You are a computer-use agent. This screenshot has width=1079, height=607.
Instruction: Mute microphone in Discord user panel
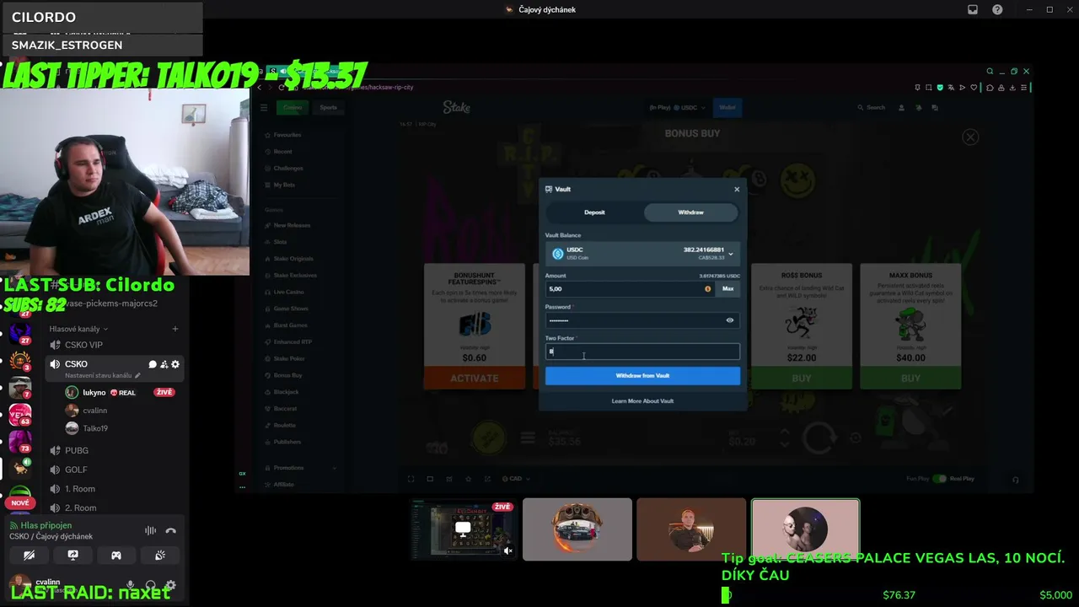pyautogui.click(x=130, y=585)
